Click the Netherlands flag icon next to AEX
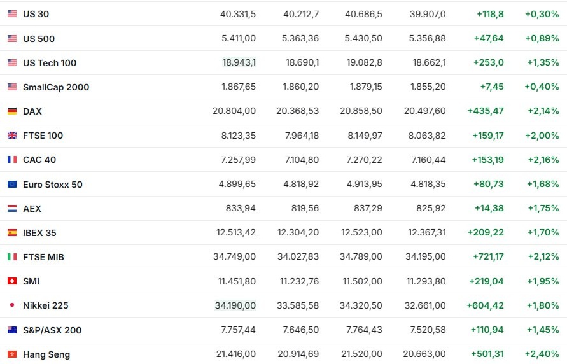Viewport: 567px width, 364px height. (12, 209)
